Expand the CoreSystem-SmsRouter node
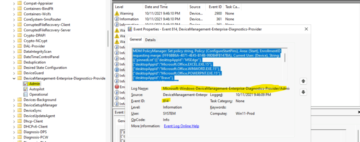 point(14,19)
